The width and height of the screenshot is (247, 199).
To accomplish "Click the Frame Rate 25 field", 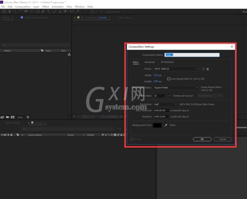I will coord(159,96).
